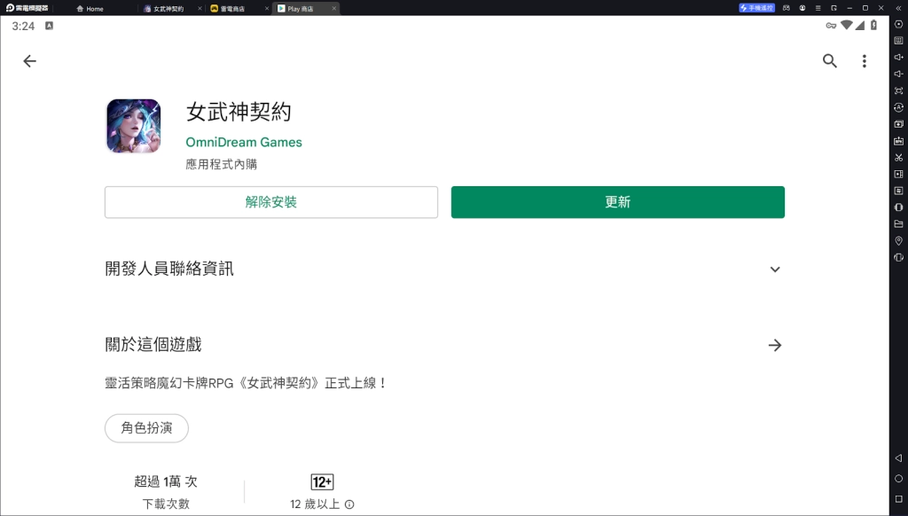Close the 雷電商店 tab
908x516 pixels.
tap(267, 9)
